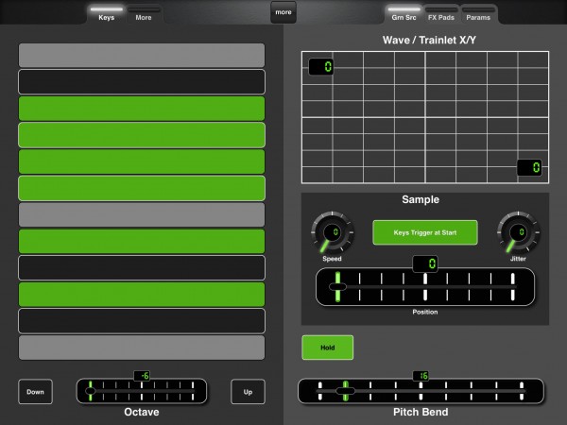Switch to the Keys tab
The width and height of the screenshot is (567, 425).
click(x=106, y=14)
